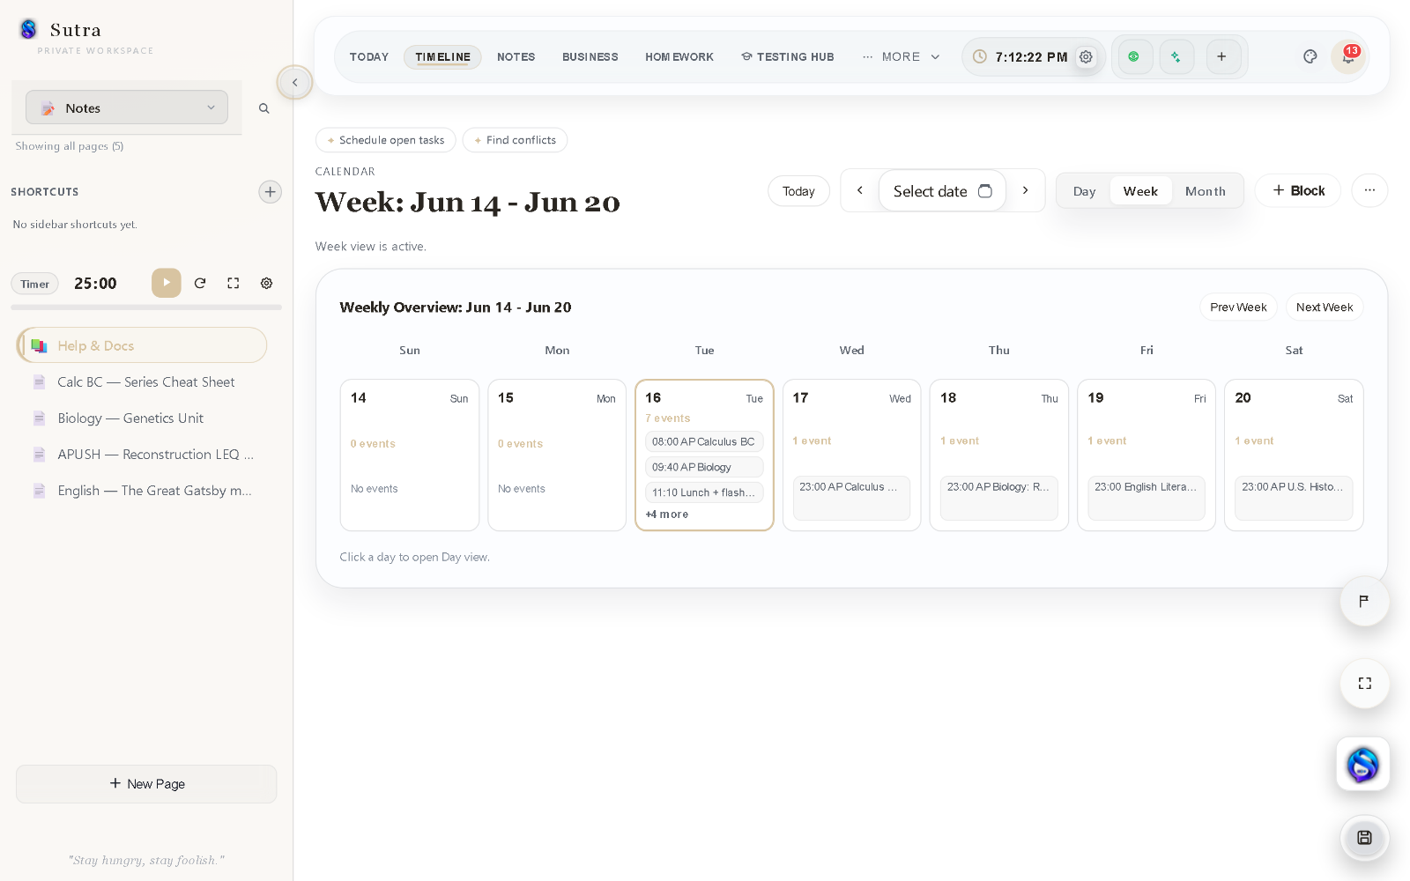Click Find conflicts button
The height and width of the screenshot is (881, 1410).
point(516,140)
